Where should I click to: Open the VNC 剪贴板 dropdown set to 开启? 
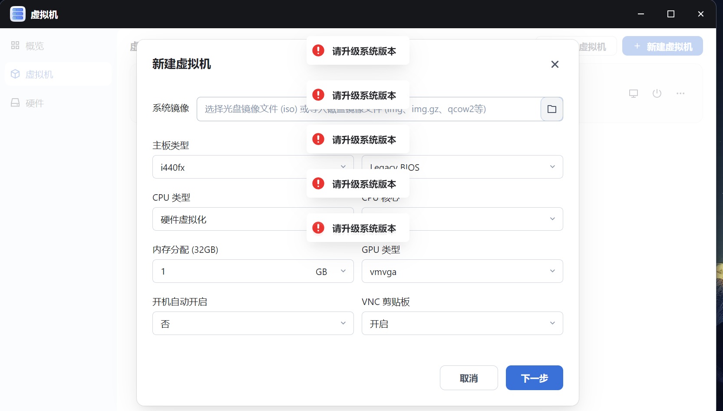(462, 324)
